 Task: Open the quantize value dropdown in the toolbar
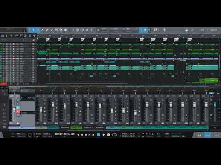point(104,29)
